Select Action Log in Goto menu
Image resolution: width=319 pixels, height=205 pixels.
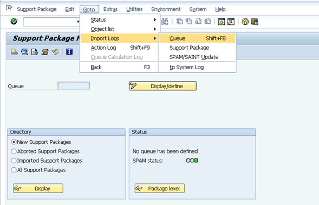click(119, 48)
